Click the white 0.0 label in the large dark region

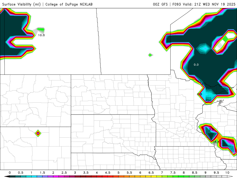[196, 65]
